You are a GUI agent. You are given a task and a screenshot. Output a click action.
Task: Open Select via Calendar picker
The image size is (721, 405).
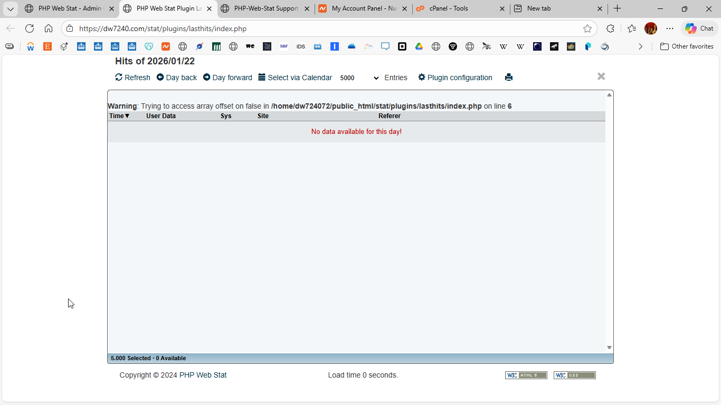click(295, 78)
